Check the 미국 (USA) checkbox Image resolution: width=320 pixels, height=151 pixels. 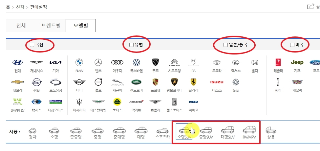pyautogui.click(x=292, y=45)
